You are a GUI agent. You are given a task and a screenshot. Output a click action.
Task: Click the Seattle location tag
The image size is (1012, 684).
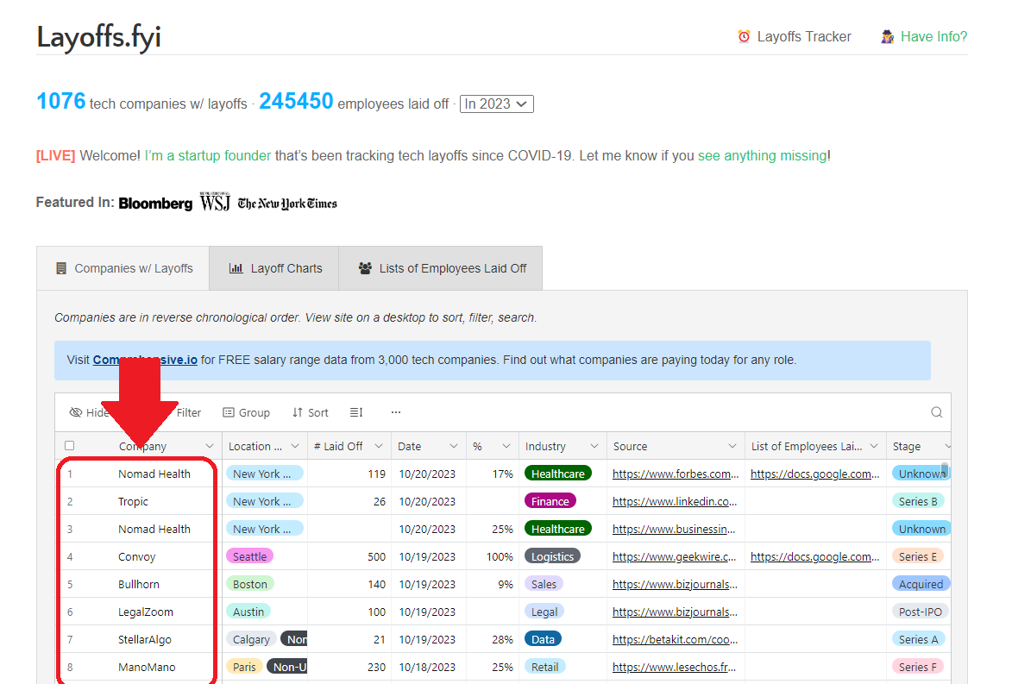250,556
